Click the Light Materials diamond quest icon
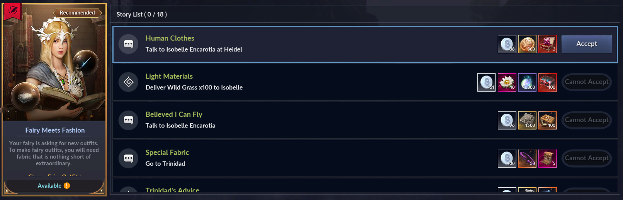Viewport: 623px width, 200px height. [x=129, y=82]
